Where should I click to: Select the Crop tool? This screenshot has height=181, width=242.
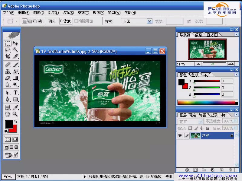click(8, 56)
